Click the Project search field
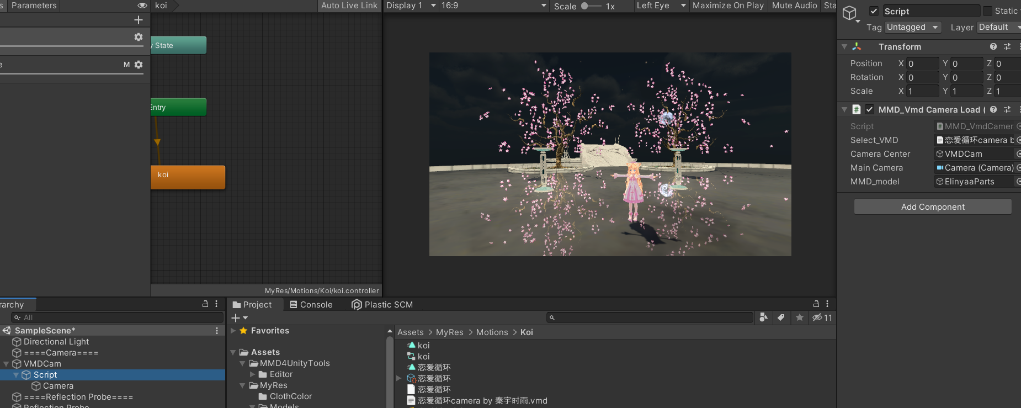 (650, 317)
